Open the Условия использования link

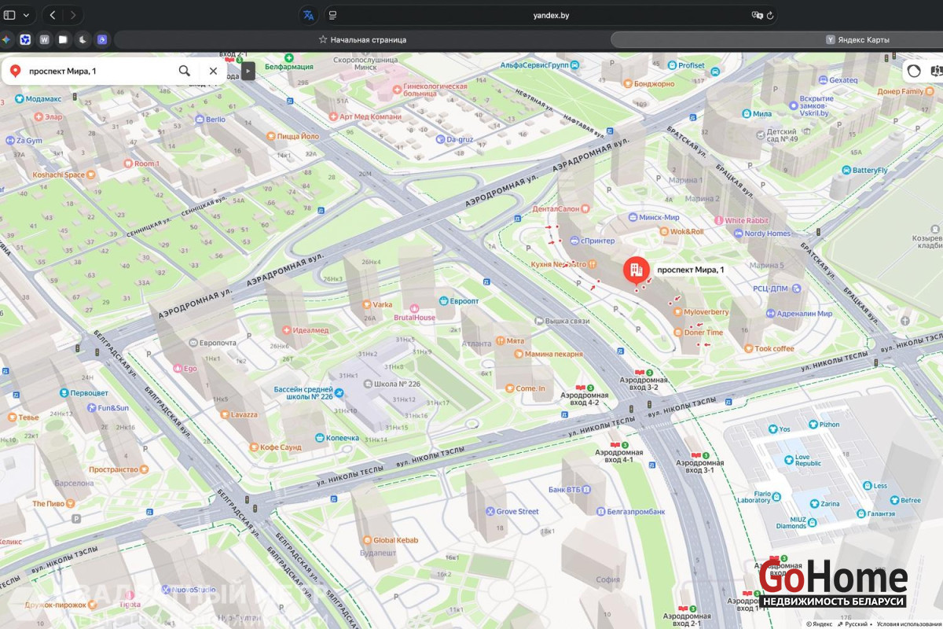(x=910, y=623)
